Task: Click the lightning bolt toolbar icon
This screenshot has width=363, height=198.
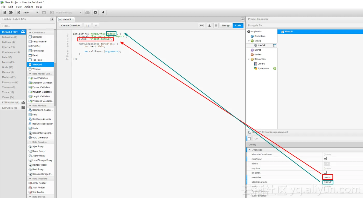Action: click(x=103, y=12)
